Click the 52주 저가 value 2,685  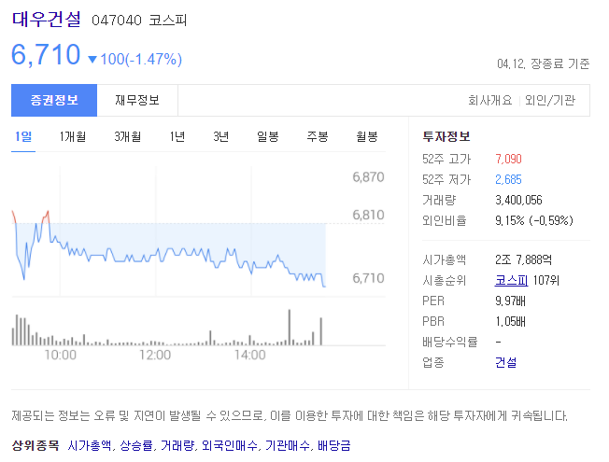(x=508, y=180)
